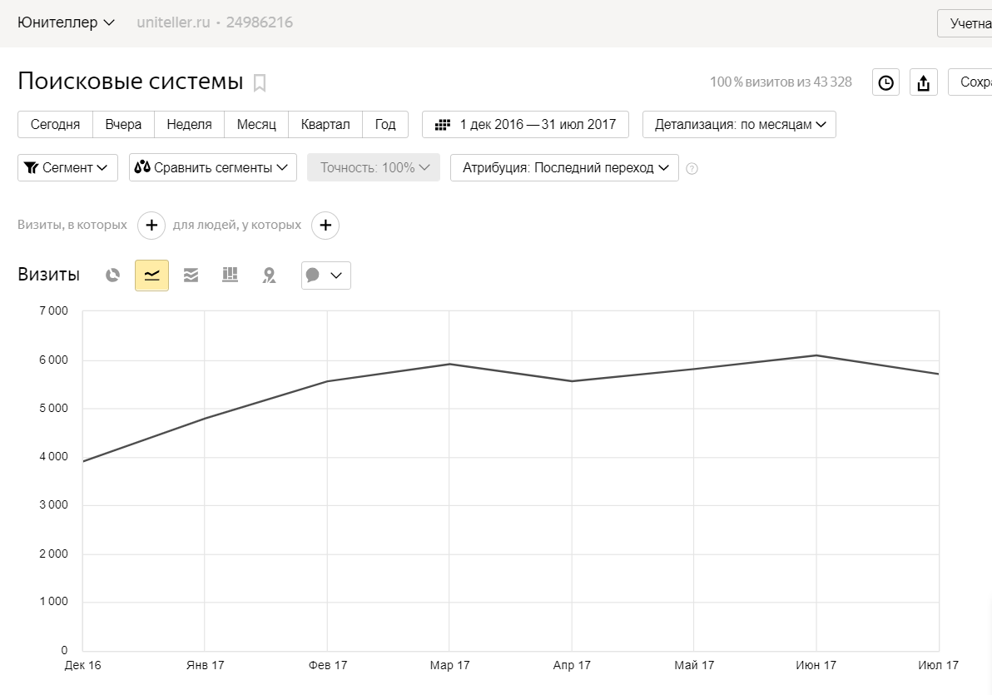Open the Сегмент filter menu
This screenshot has width=992, height=695.
coord(67,167)
